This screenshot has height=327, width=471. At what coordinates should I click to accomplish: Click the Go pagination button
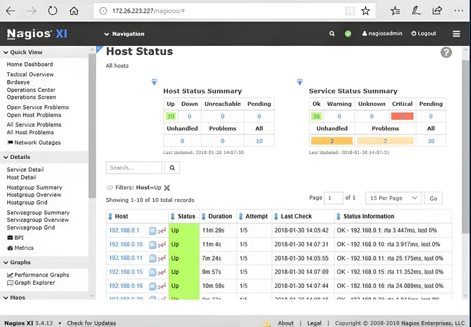point(433,199)
